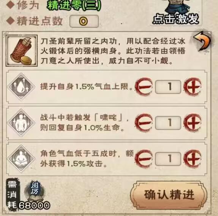218x216 pixels.
Task: Tap the 阅历 book currency icon
Action: (x=34, y=191)
